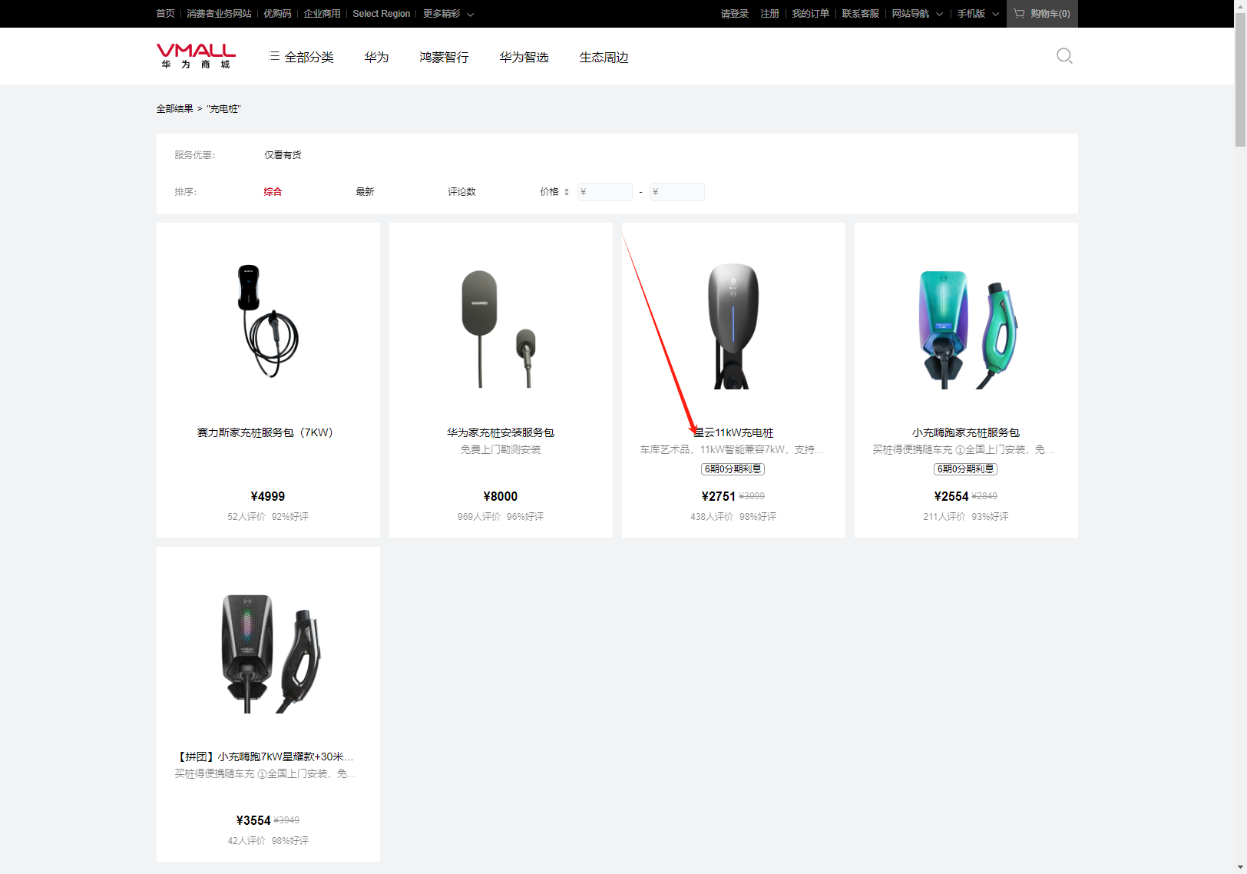This screenshot has width=1247, height=874.
Task: Click price ¥8000
Action: click(x=501, y=496)
